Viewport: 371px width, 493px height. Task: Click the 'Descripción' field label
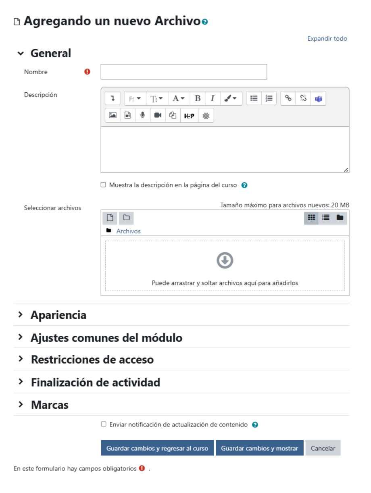[x=41, y=95]
